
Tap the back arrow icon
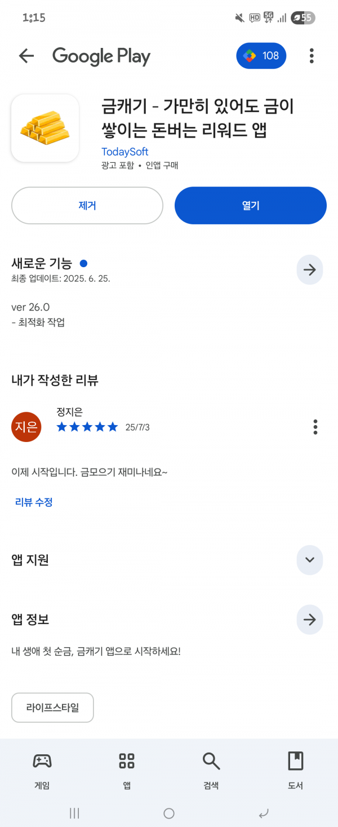26,56
